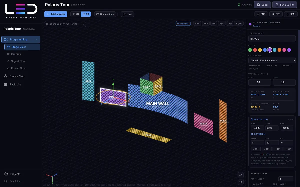Open the Stage View tab in the sidebar
300x187 pixels.
tap(22, 47)
